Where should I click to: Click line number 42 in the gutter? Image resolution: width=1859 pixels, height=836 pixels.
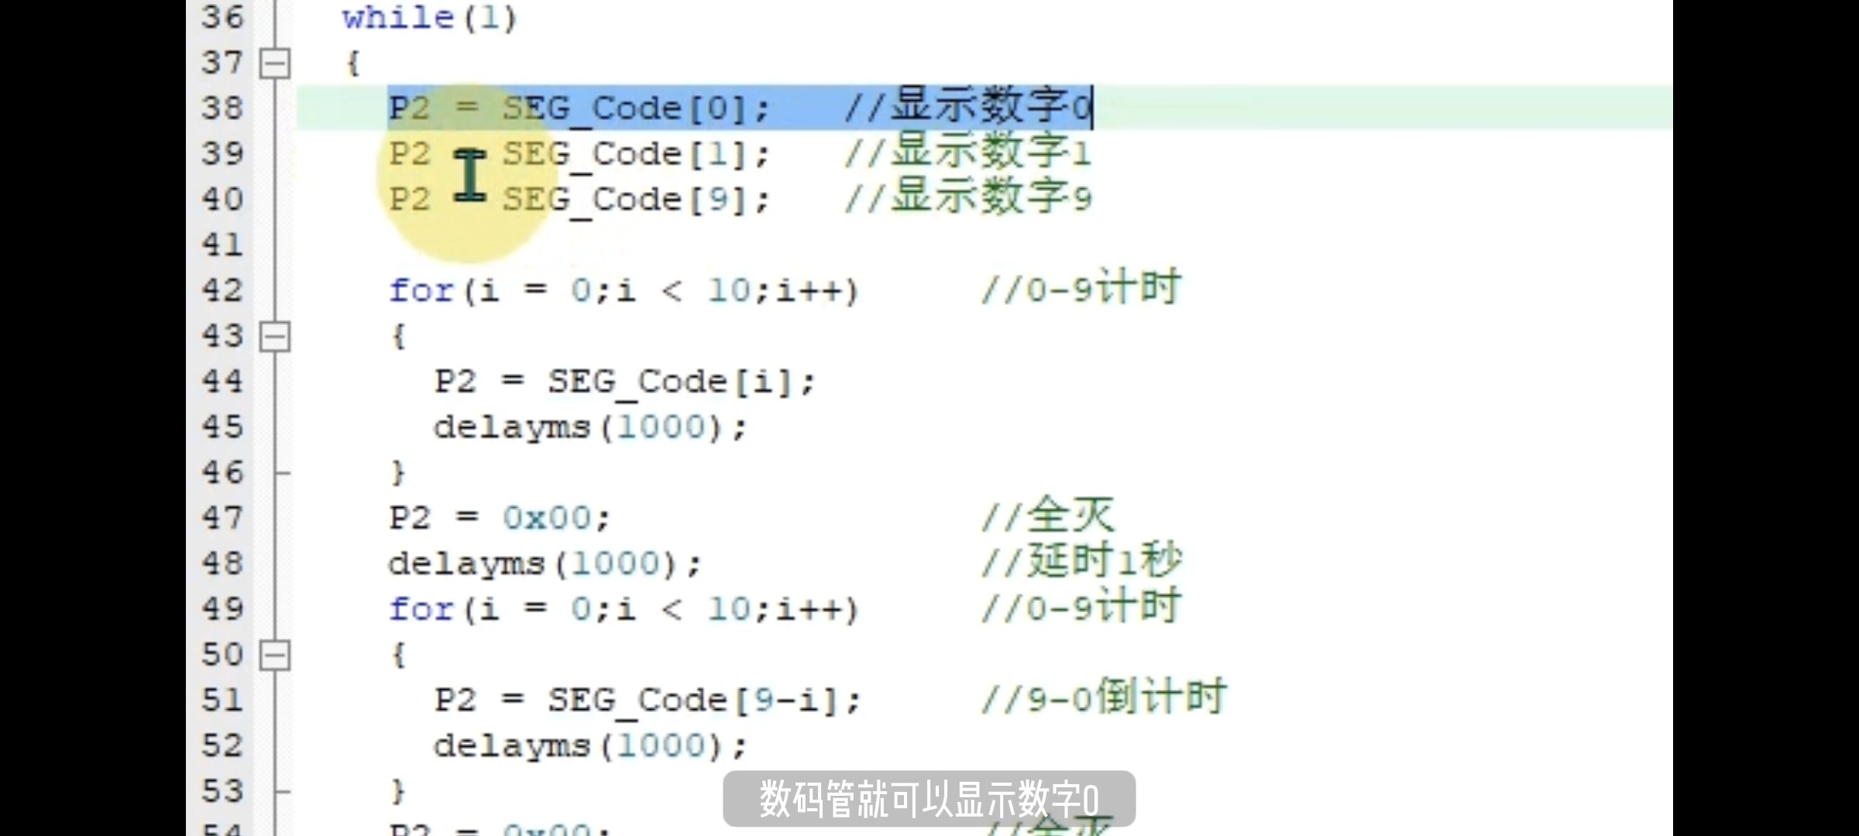pos(222,290)
